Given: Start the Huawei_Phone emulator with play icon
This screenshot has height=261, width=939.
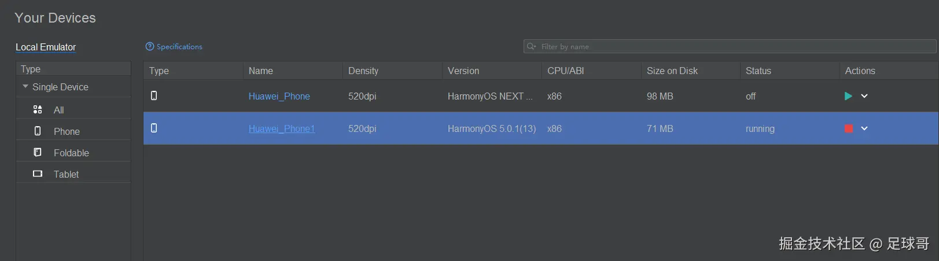Looking at the screenshot, I should coord(848,96).
